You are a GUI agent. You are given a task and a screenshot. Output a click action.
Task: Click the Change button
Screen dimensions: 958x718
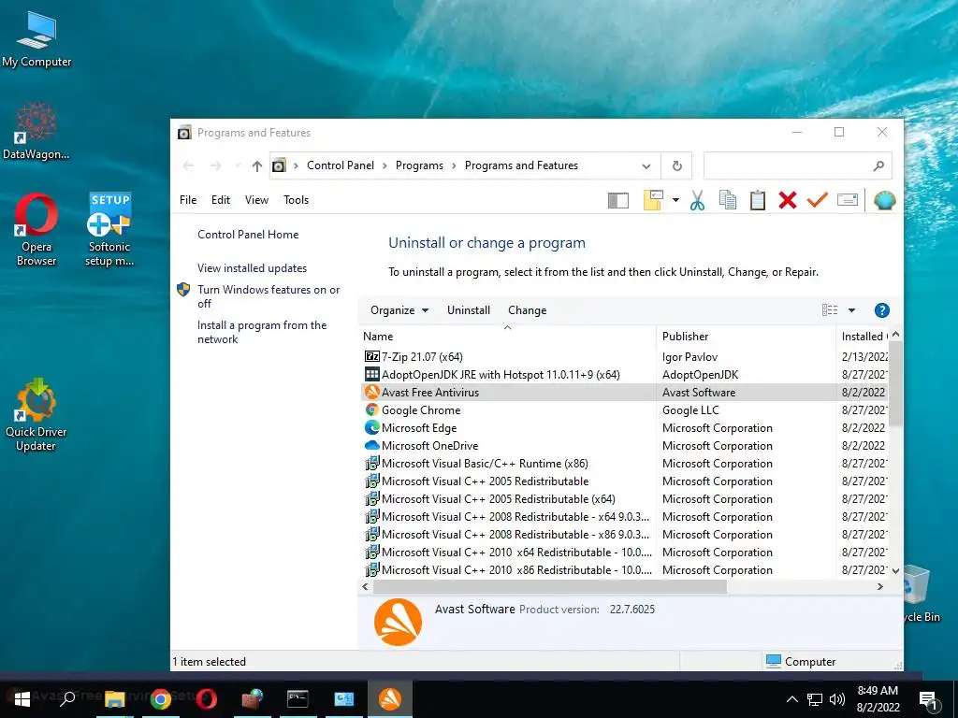(528, 310)
